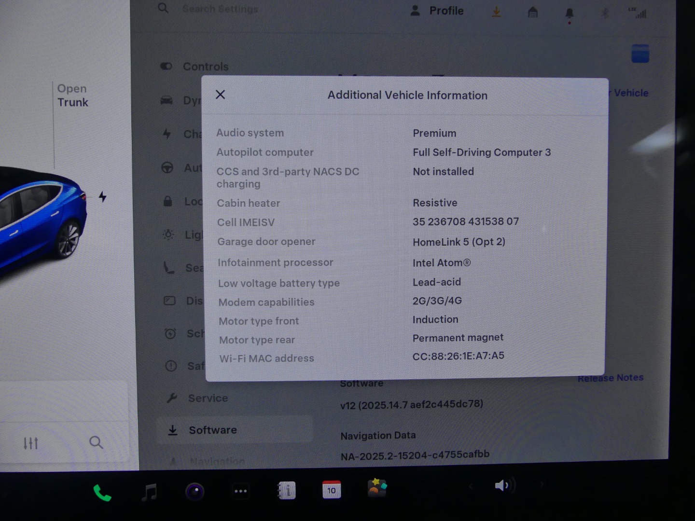The width and height of the screenshot is (695, 521).
Task: Open the Phone app
Action: point(102,493)
